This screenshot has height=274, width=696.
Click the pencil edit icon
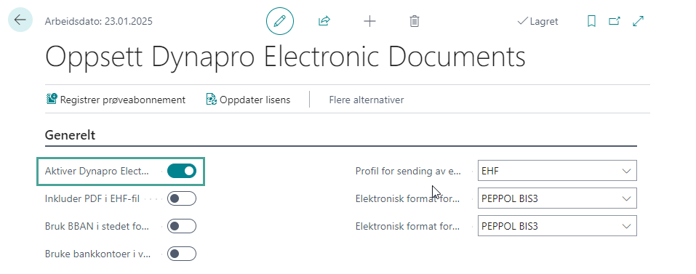pos(280,21)
